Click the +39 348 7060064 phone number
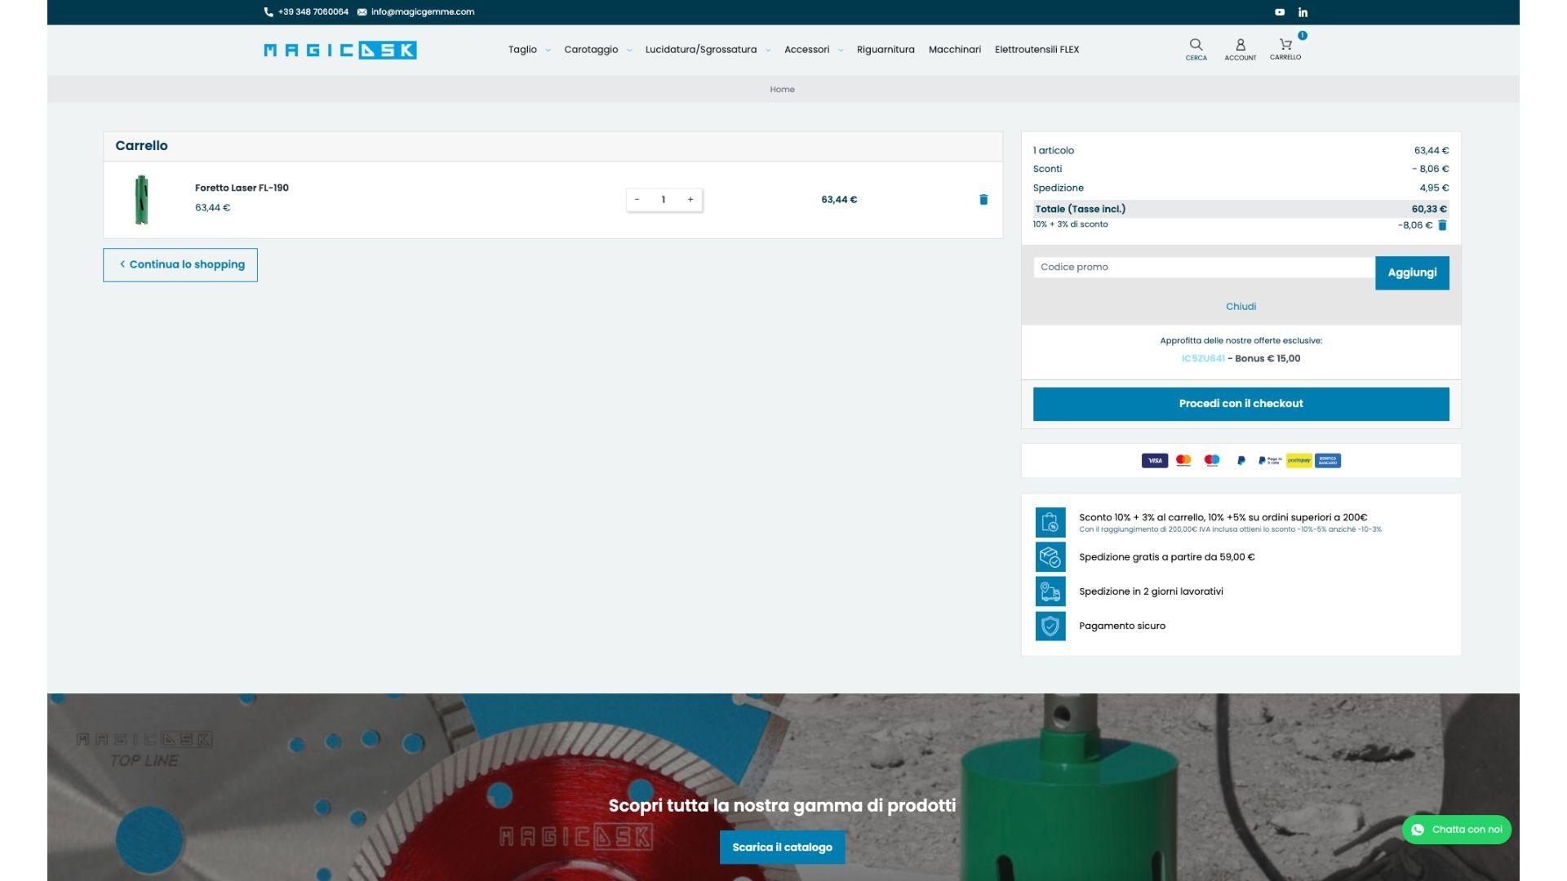1567x881 pixels. [313, 12]
